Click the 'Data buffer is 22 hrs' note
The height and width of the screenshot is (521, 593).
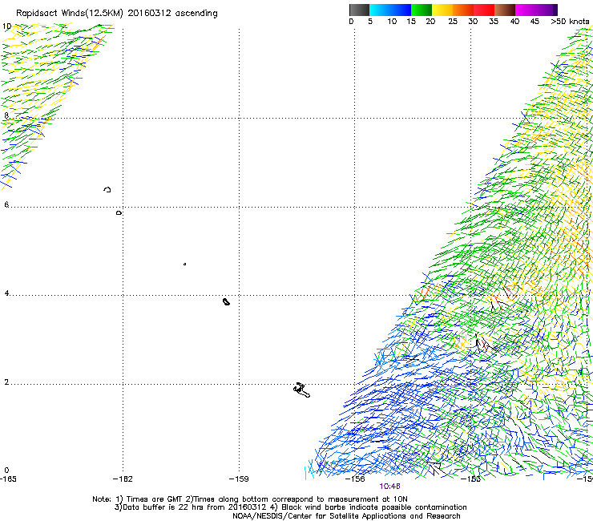[x=290, y=507]
